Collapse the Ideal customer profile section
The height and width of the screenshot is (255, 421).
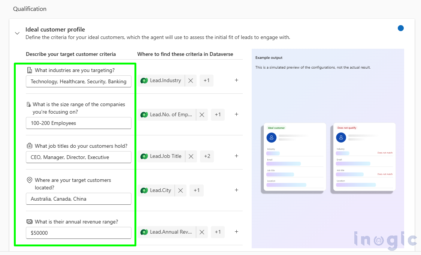pyautogui.click(x=17, y=33)
